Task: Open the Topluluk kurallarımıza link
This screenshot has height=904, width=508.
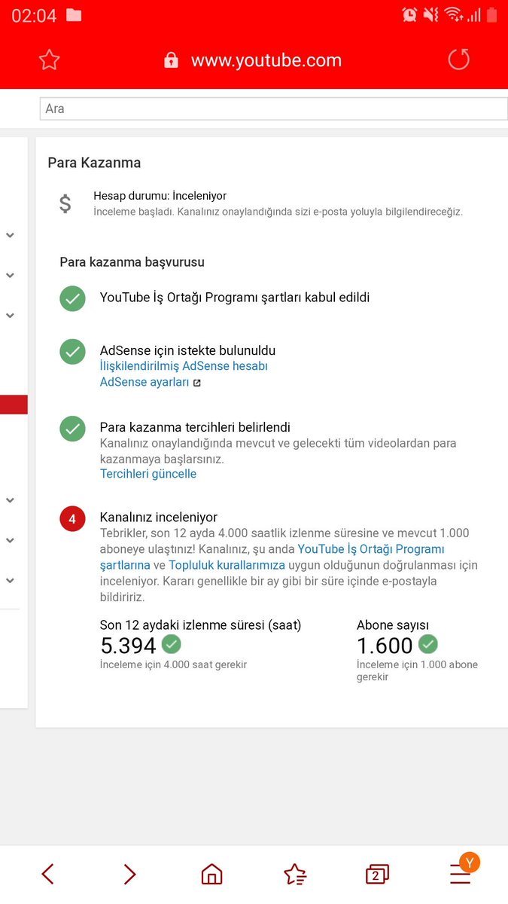Action: (x=227, y=565)
